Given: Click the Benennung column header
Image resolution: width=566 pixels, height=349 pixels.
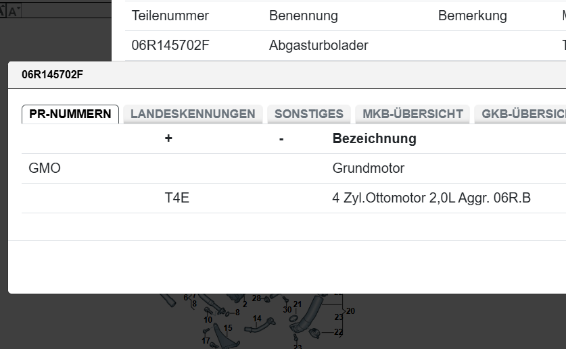Looking at the screenshot, I should [303, 16].
